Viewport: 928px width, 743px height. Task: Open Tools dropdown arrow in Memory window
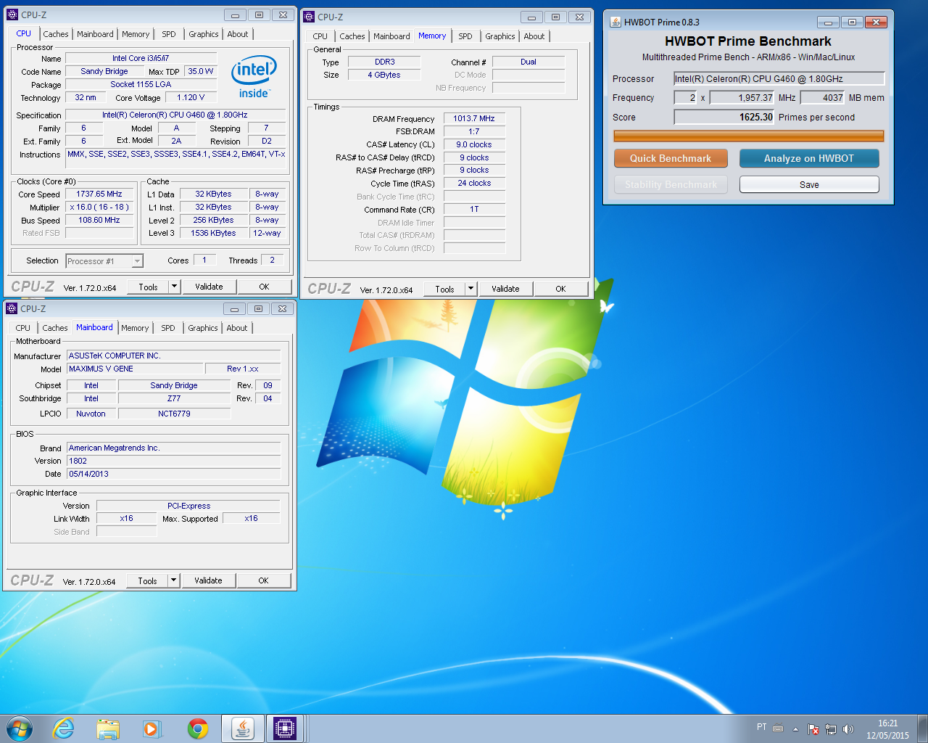point(471,289)
